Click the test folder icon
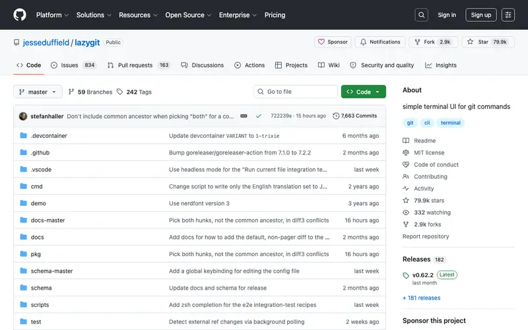Viewport: 528px width, 330px height. tap(24, 321)
